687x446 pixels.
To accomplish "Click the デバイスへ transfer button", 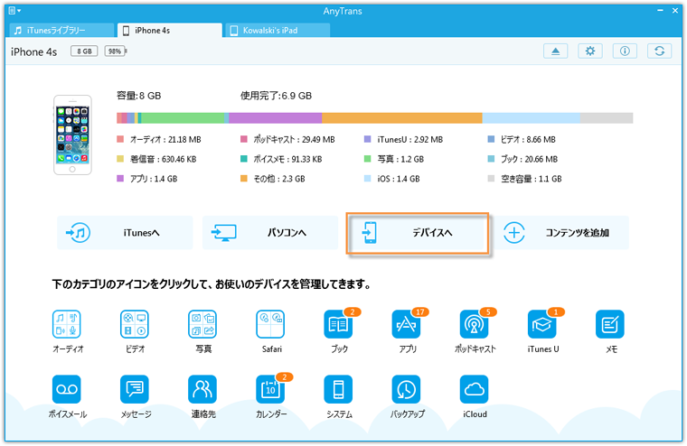I will (417, 233).
